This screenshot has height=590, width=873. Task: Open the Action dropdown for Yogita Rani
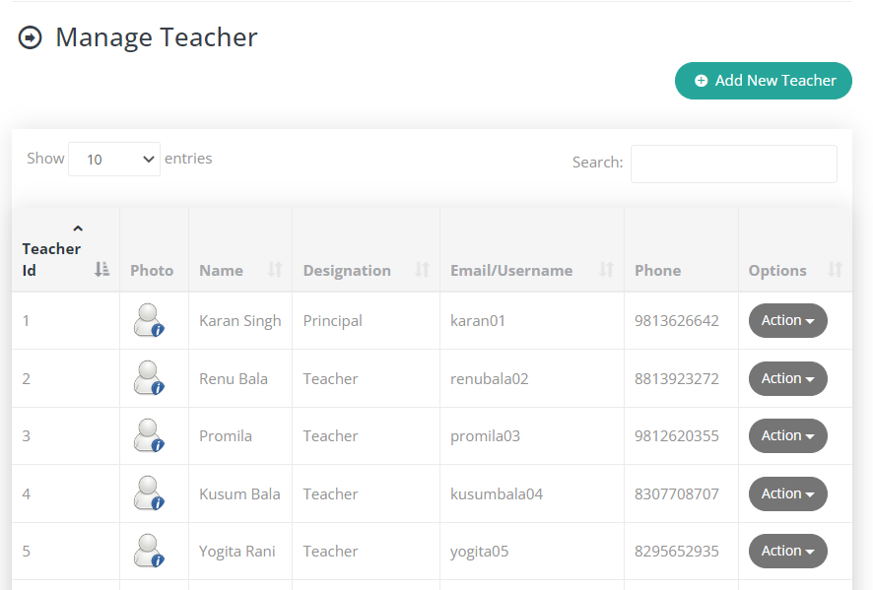pos(787,551)
